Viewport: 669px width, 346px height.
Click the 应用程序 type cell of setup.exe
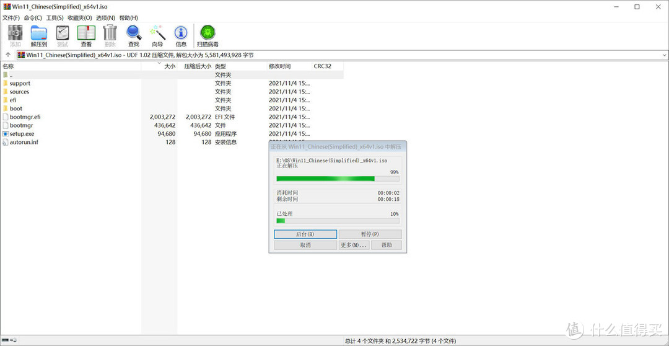tap(225, 134)
